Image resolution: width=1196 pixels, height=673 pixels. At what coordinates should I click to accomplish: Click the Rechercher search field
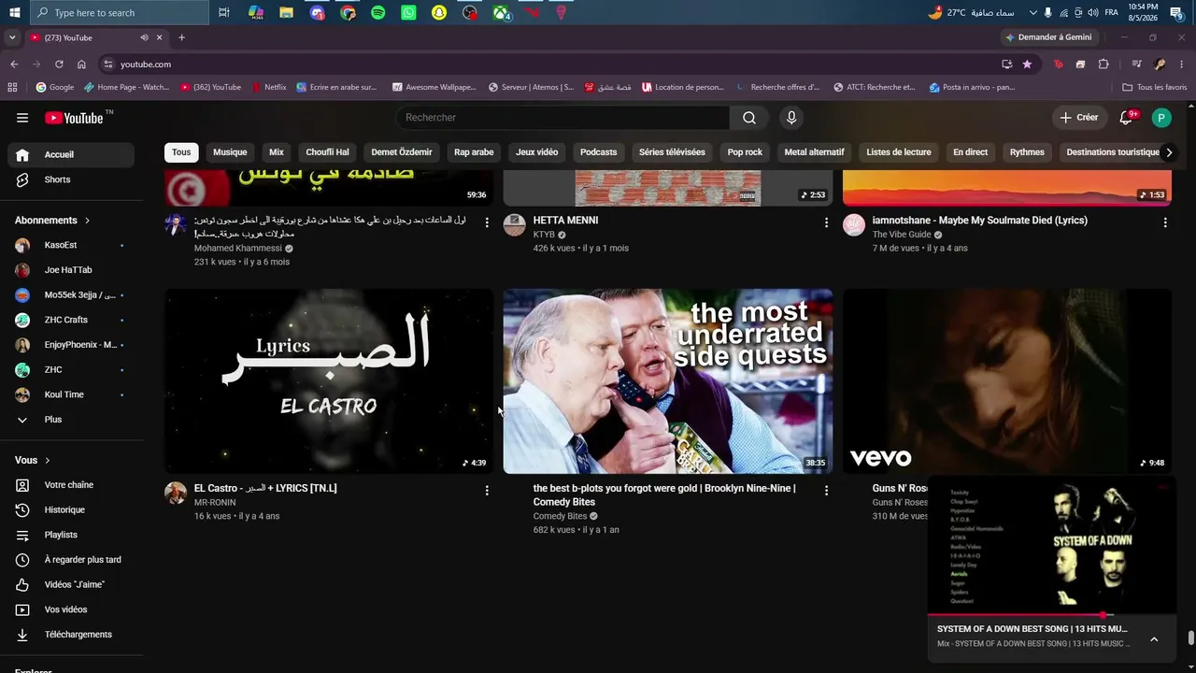pyautogui.click(x=562, y=118)
